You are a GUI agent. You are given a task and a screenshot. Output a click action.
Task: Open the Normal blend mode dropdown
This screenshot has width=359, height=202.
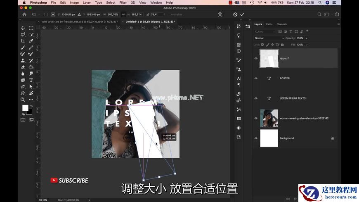pos(269,38)
